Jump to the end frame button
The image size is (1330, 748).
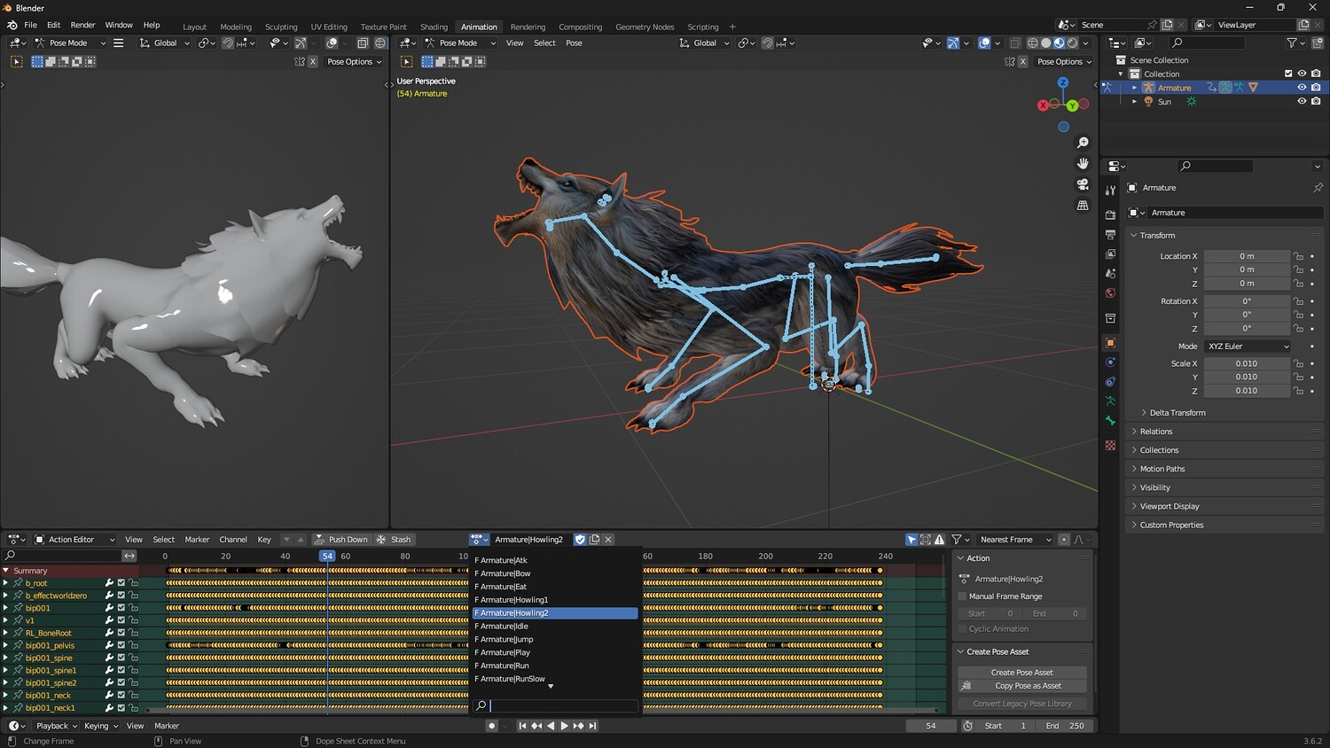click(x=593, y=726)
